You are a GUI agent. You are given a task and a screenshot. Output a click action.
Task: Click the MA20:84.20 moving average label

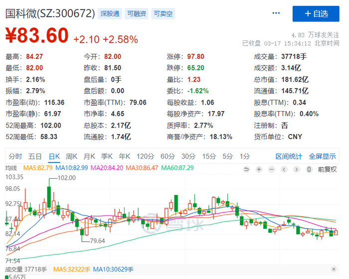point(107,168)
